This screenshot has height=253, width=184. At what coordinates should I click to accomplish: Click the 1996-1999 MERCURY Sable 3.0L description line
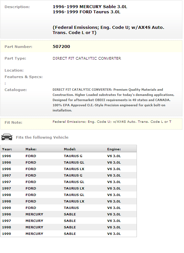tap(90, 7)
